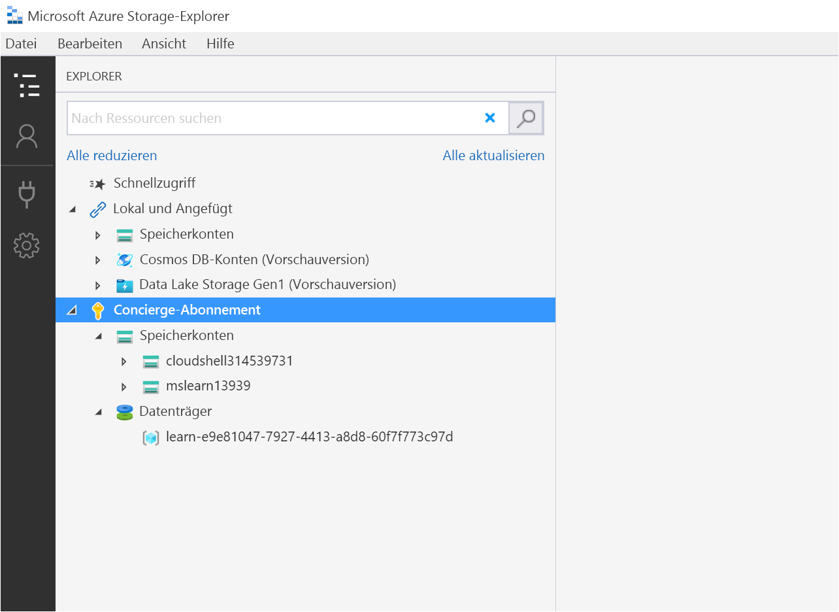Open the account management person icon
This screenshot has height=612, width=839.
[27, 137]
